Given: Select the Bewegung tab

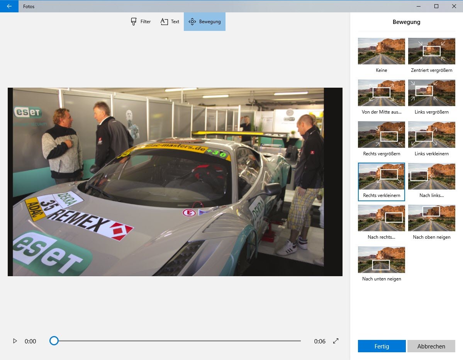Looking at the screenshot, I should pyautogui.click(x=205, y=22).
